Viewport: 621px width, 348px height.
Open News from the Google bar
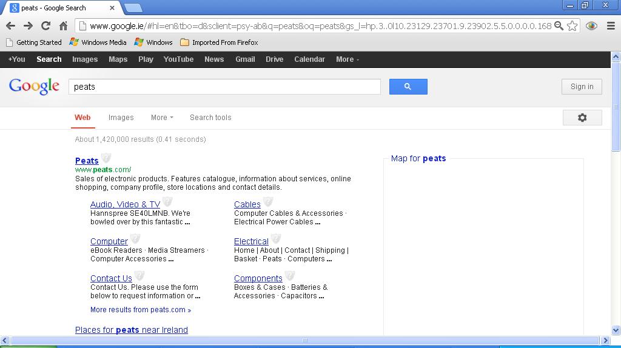pos(214,59)
